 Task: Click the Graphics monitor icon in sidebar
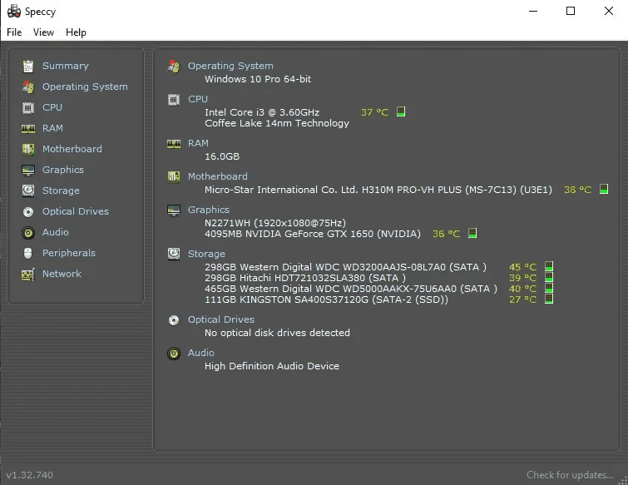(28, 171)
